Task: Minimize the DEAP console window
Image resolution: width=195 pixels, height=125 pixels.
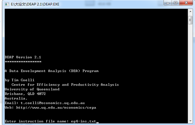Action: pyautogui.click(x=168, y=3)
